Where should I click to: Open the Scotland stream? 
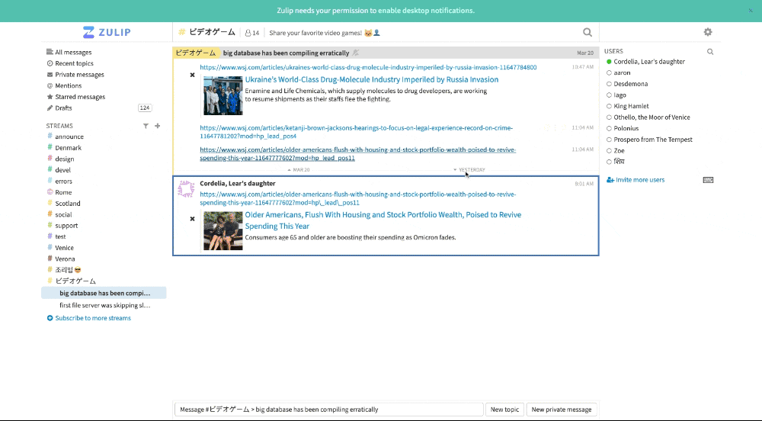coord(68,204)
